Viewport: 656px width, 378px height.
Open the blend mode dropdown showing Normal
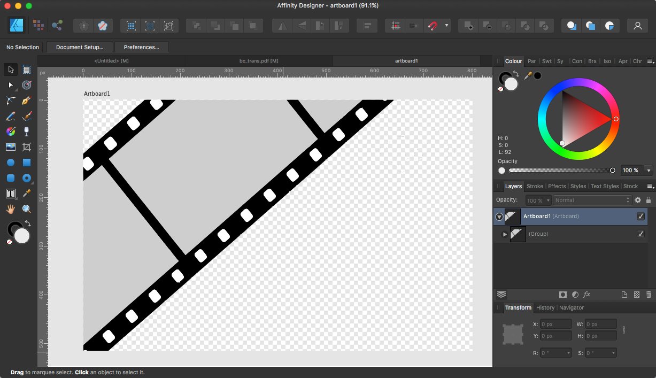coord(592,200)
